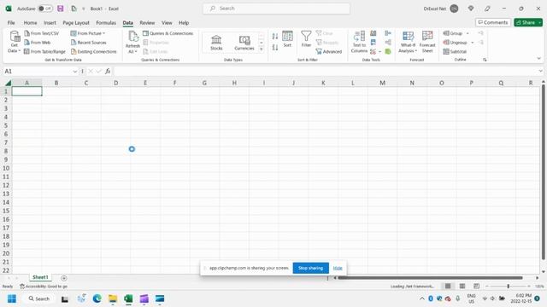Open the Get Data menu
Viewport: 547px width, 307px height.
pos(15,42)
